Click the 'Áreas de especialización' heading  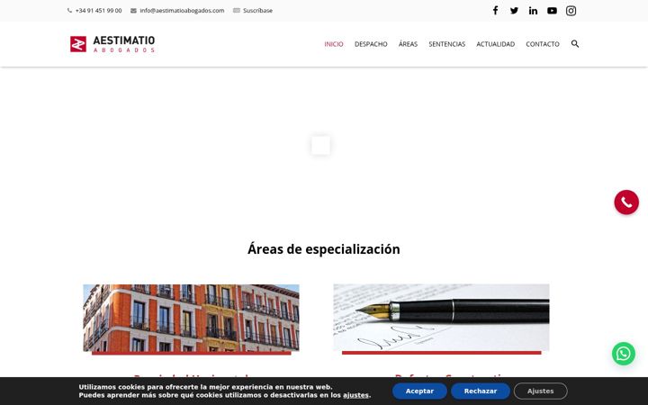324,249
